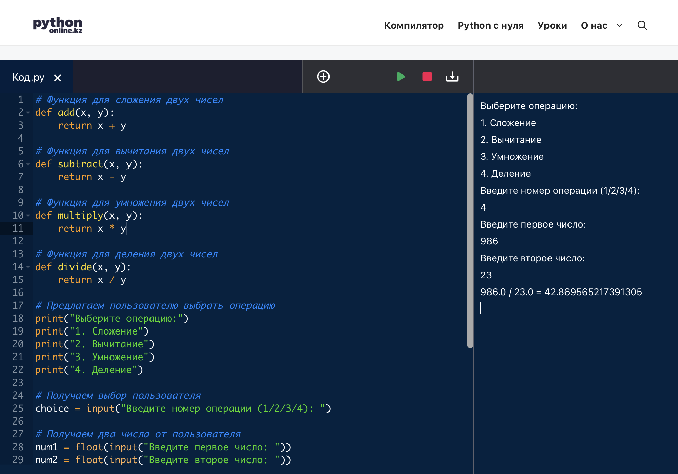
Task: Click the 'return x * y' code line
Action: click(x=92, y=228)
